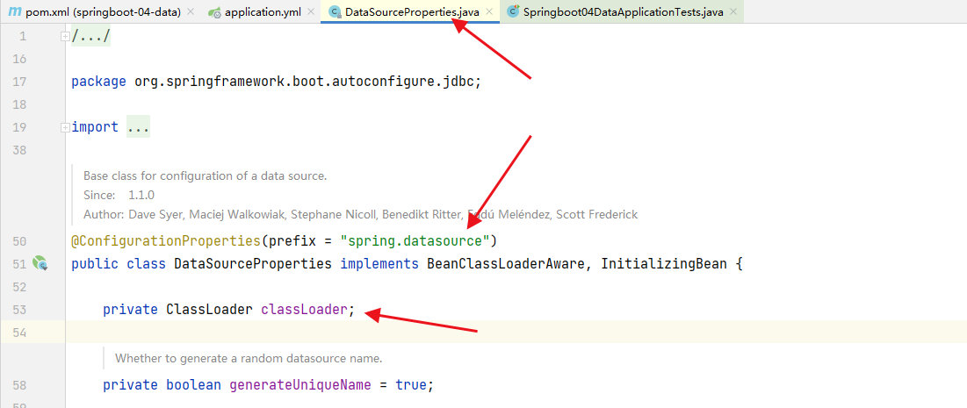Image resolution: width=967 pixels, height=408 pixels.
Task: Close the DataSourceProperties.java editor tab
Action: (489, 11)
